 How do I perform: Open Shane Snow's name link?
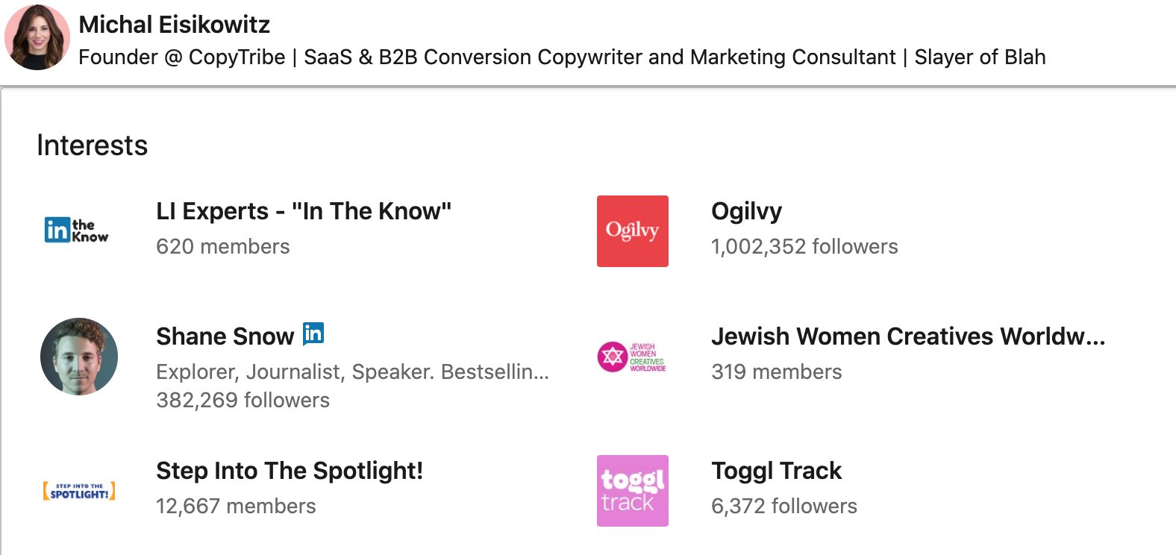point(225,336)
